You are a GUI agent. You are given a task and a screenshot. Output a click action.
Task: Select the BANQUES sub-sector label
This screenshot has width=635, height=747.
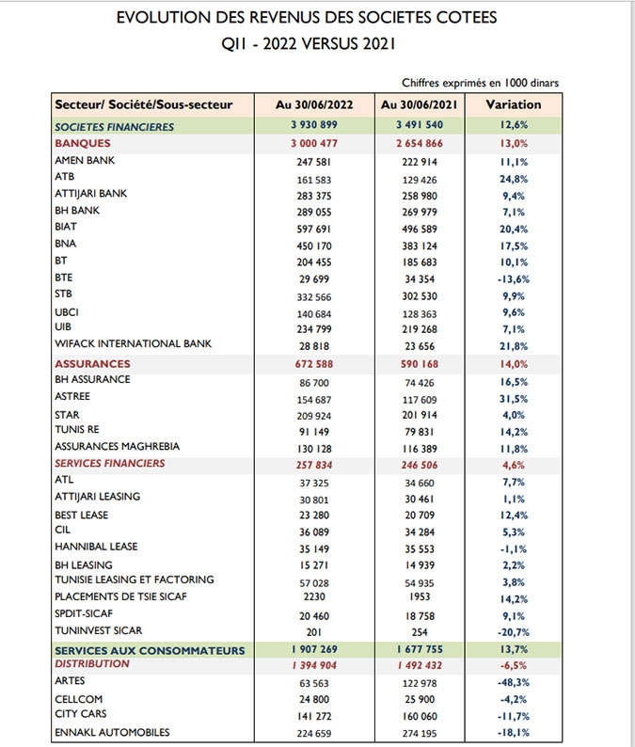[x=83, y=143]
